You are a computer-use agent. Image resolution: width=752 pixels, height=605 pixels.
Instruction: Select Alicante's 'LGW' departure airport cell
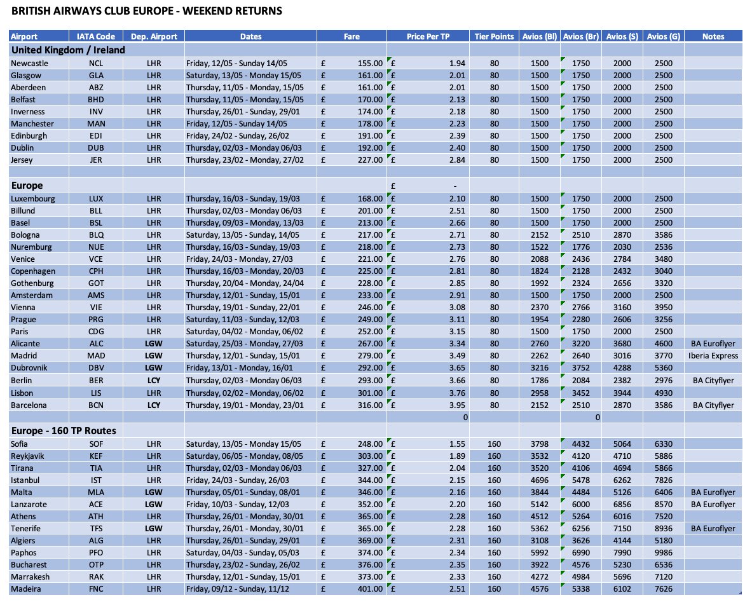pyautogui.click(x=154, y=344)
